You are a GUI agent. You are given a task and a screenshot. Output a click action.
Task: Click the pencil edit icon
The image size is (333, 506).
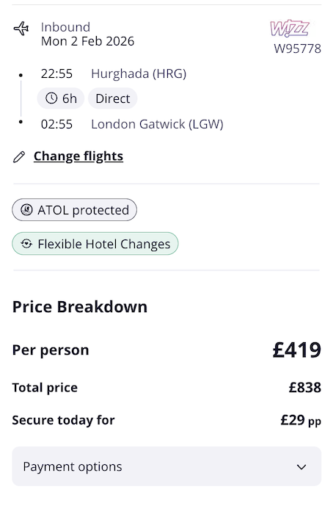coord(19,157)
